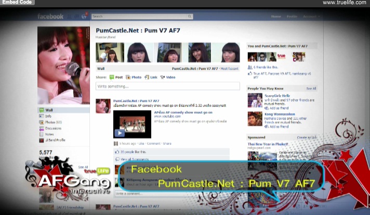Select the Photo share icon
This screenshot has width=370, height=215.
pyautogui.click(x=128, y=77)
